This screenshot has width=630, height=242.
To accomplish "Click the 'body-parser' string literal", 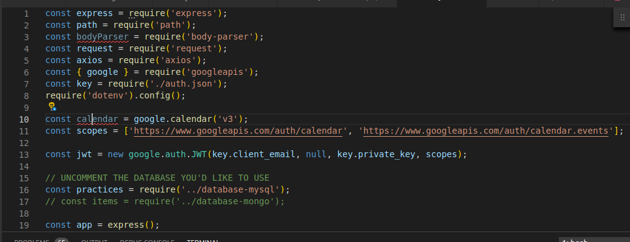I will 220,37.
